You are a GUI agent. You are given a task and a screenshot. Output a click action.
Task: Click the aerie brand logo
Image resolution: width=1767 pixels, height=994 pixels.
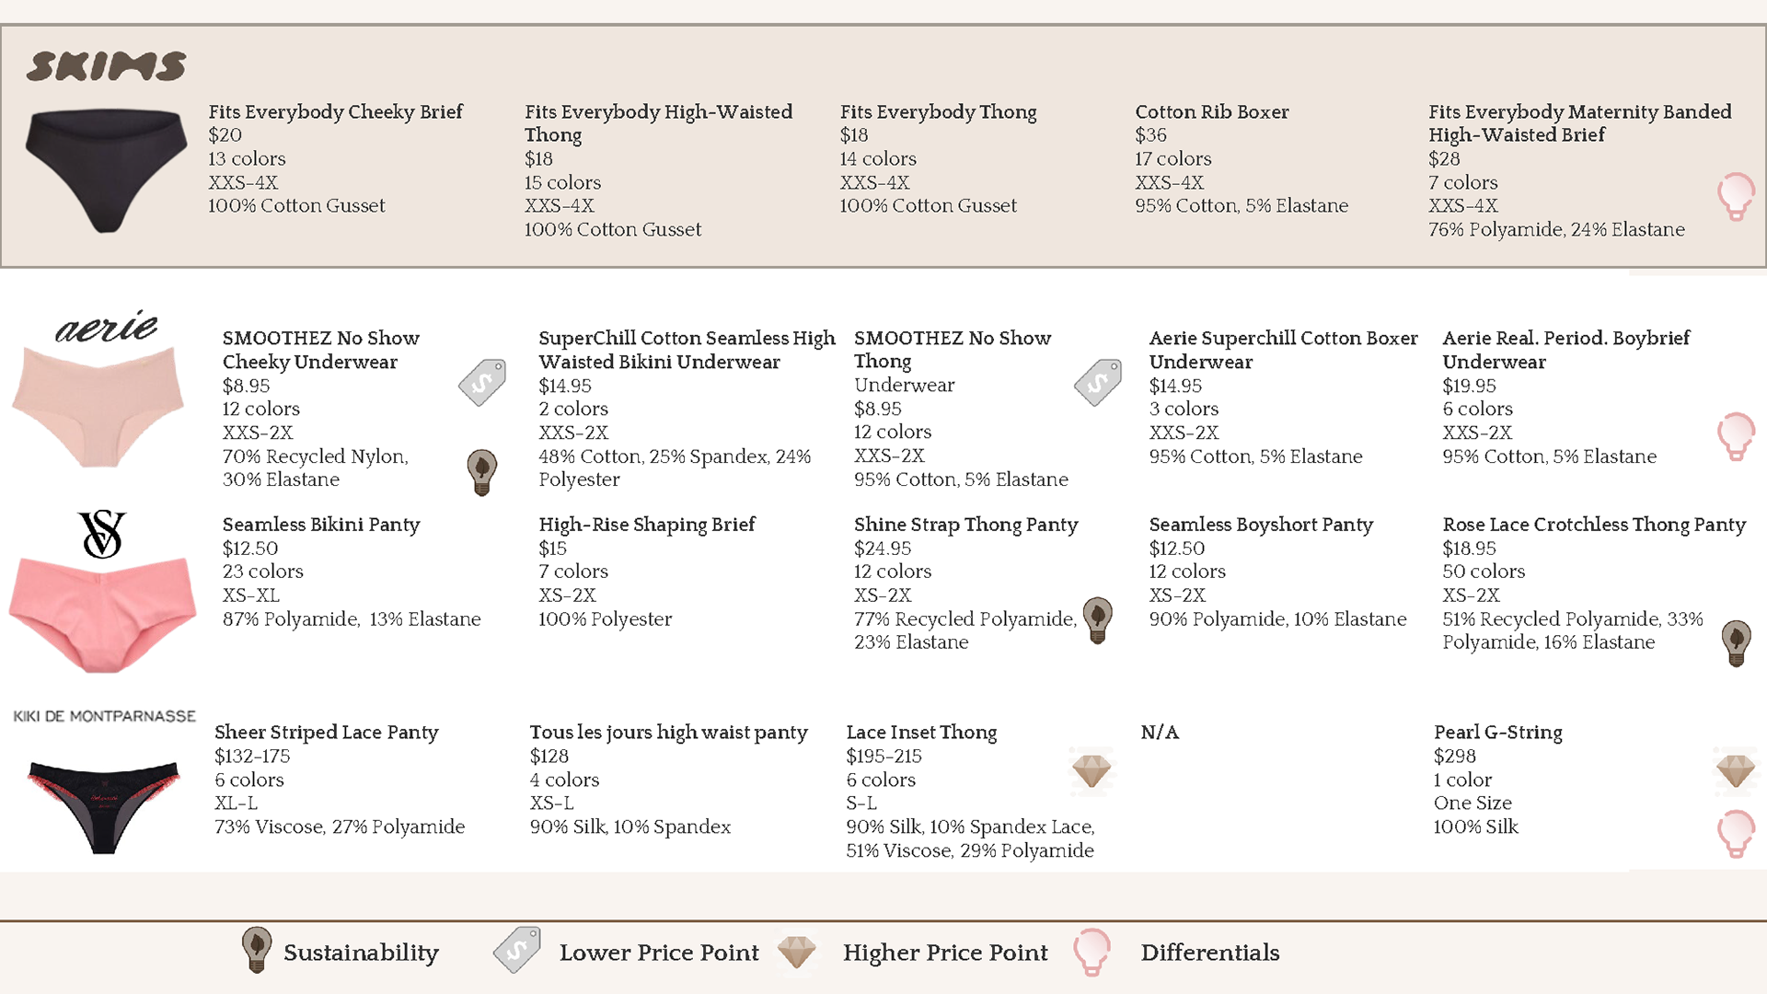pos(106,326)
